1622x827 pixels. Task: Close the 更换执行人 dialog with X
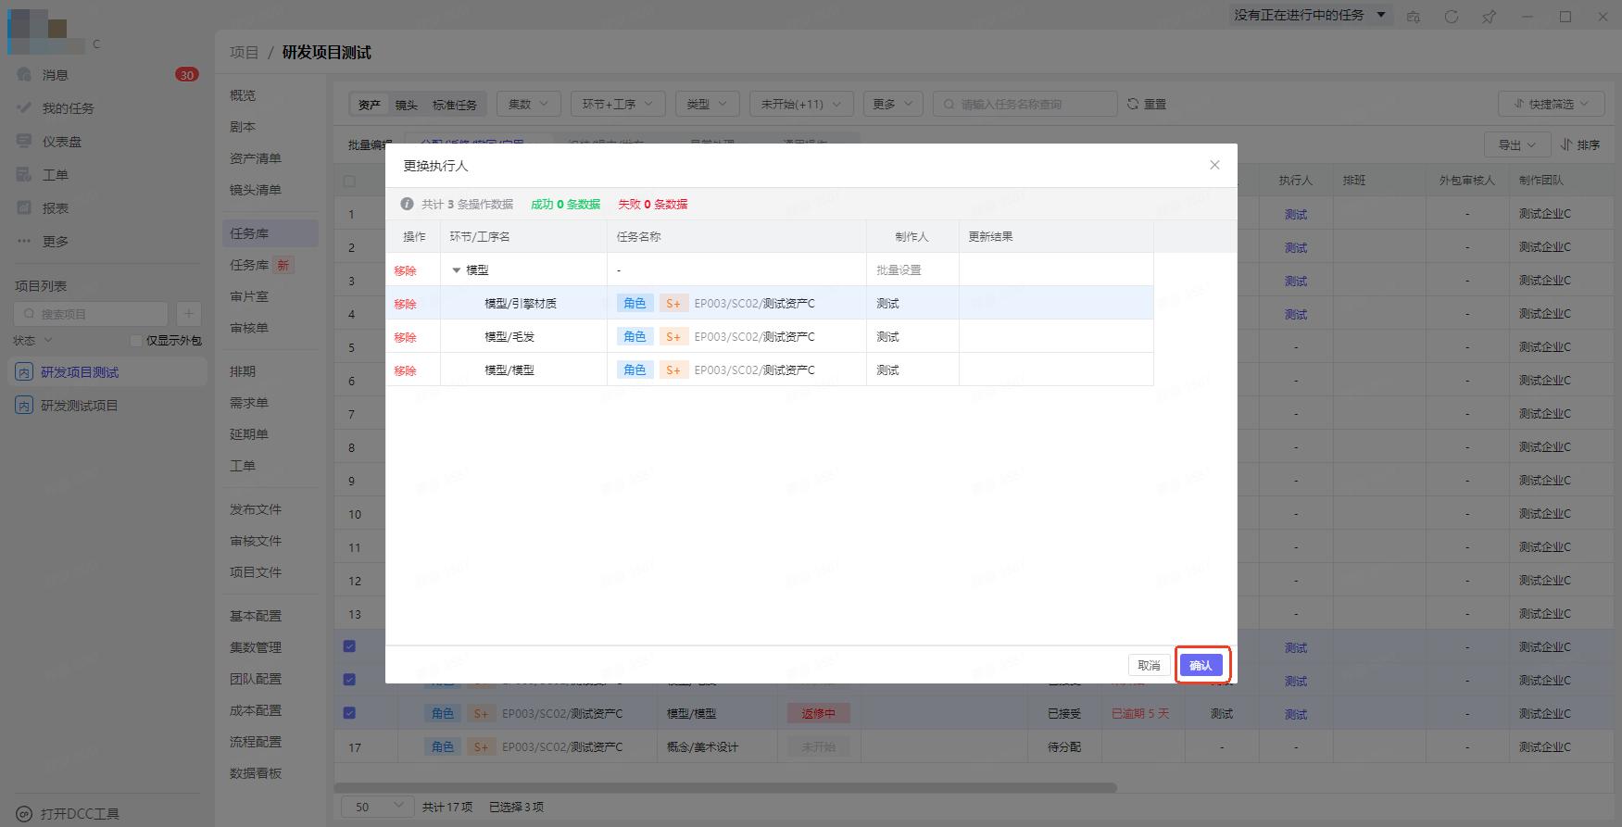click(x=1214, y=165)
